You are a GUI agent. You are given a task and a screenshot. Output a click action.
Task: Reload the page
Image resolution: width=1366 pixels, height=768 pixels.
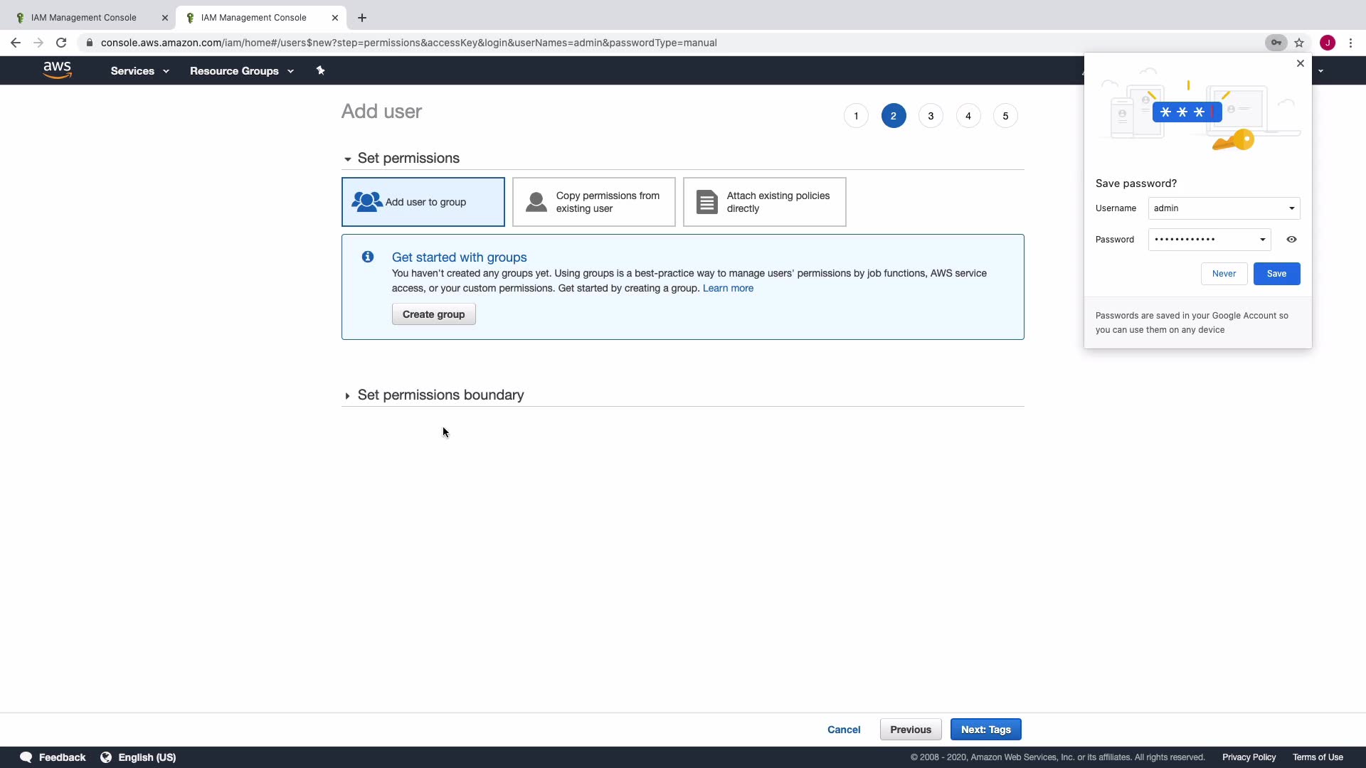point(61,43)
